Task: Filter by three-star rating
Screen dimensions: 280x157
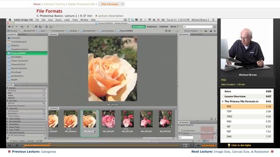Action: click(x=26, y=96)
